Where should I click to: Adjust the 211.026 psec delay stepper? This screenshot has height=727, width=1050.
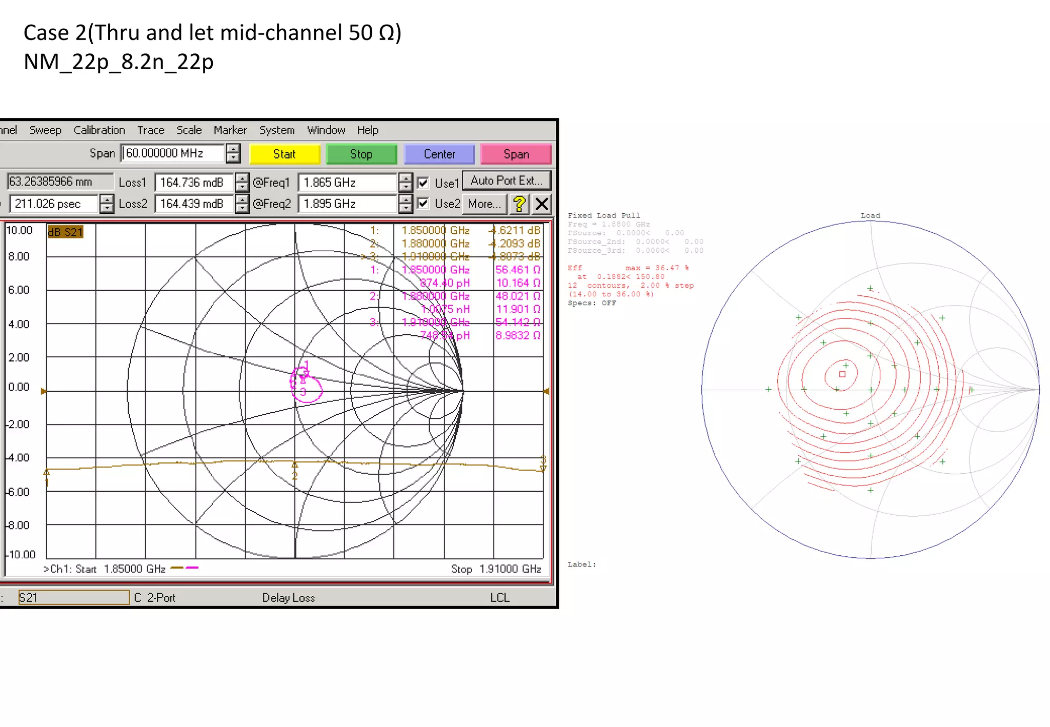click(107, 204)
